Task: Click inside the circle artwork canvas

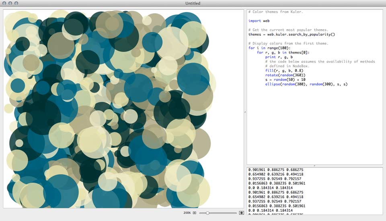Action: (123, 109)
